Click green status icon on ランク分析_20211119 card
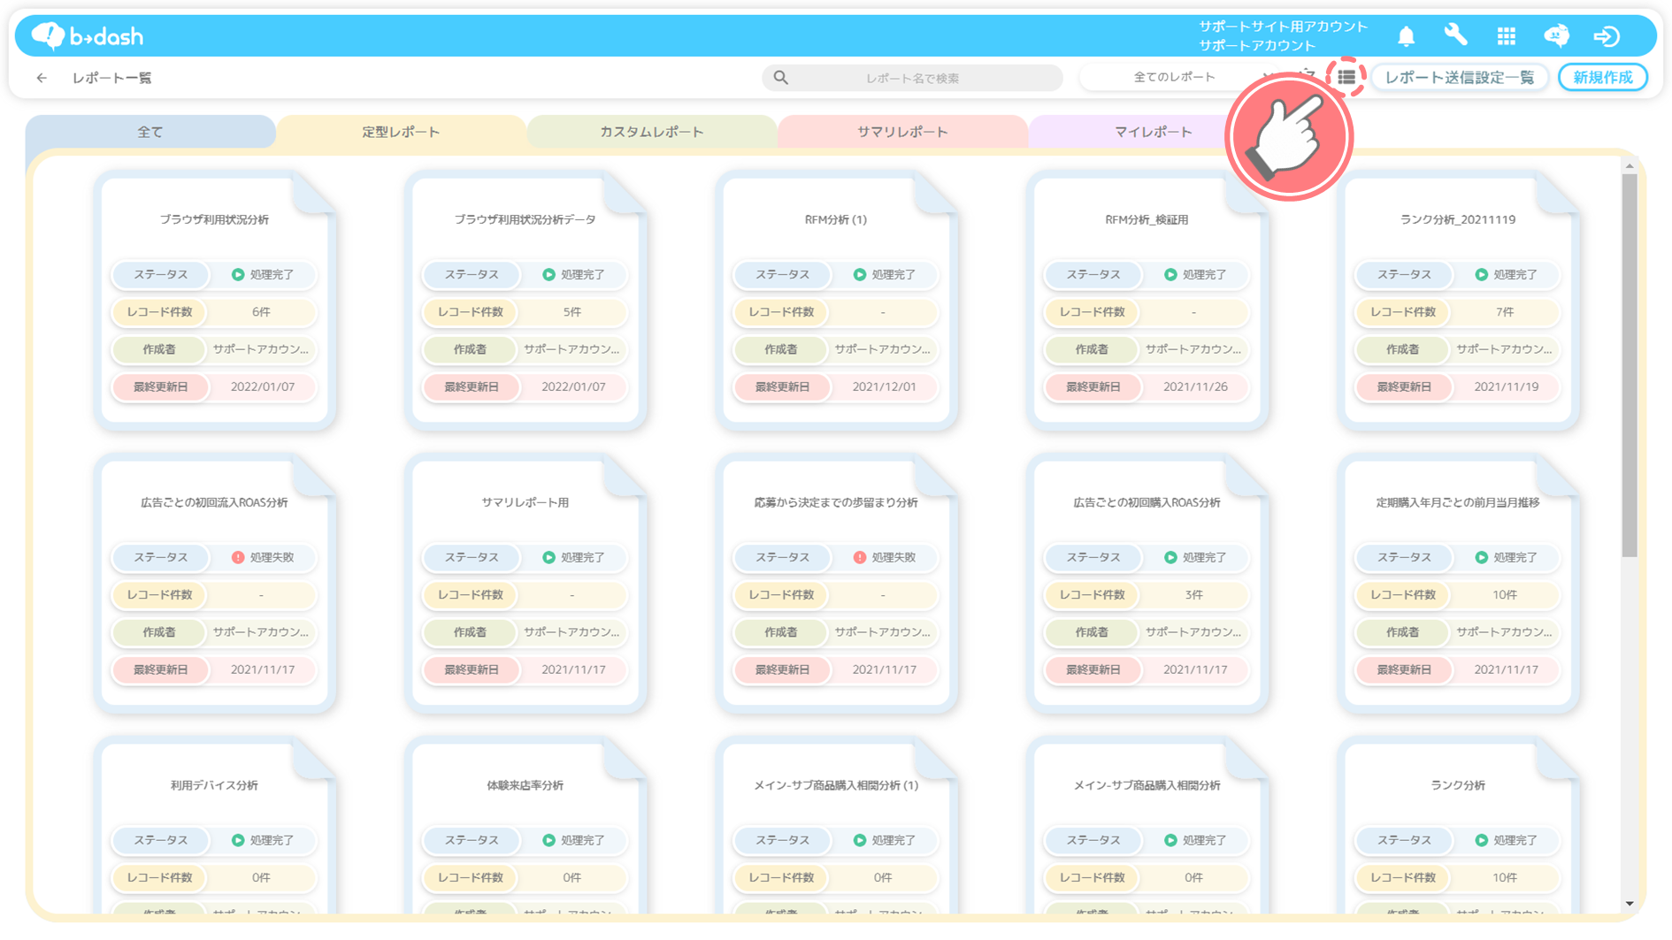The width and height of the screenshot is (1672, 940). click(x=1482, y=275)
